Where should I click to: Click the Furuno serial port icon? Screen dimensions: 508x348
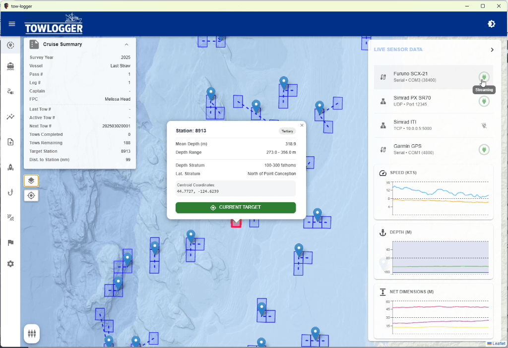pyautogui.click(x=383, y=77)
